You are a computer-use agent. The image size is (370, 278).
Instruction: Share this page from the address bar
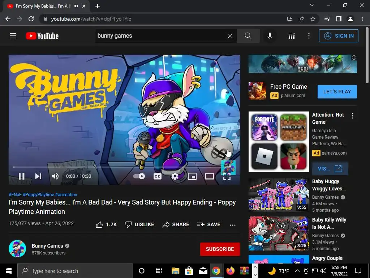[x=301, y=19]
